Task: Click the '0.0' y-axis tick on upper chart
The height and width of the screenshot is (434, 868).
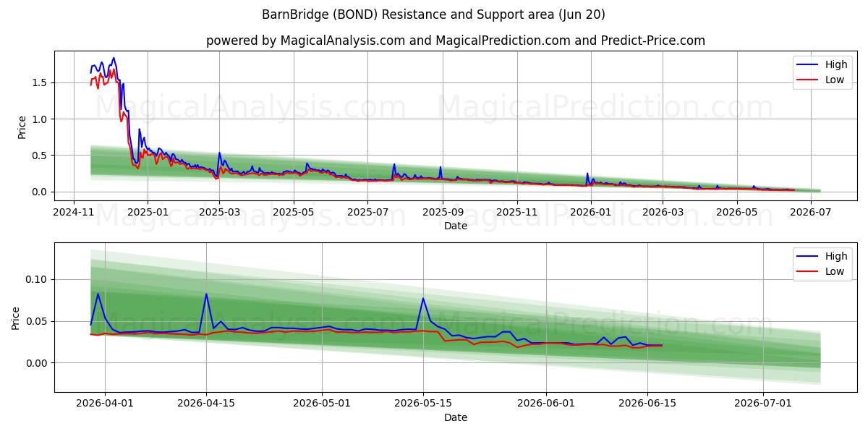Action: (x=41, y=192)
